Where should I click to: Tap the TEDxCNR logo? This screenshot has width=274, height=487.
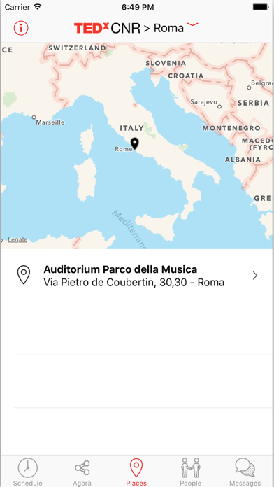click(107, 28)
